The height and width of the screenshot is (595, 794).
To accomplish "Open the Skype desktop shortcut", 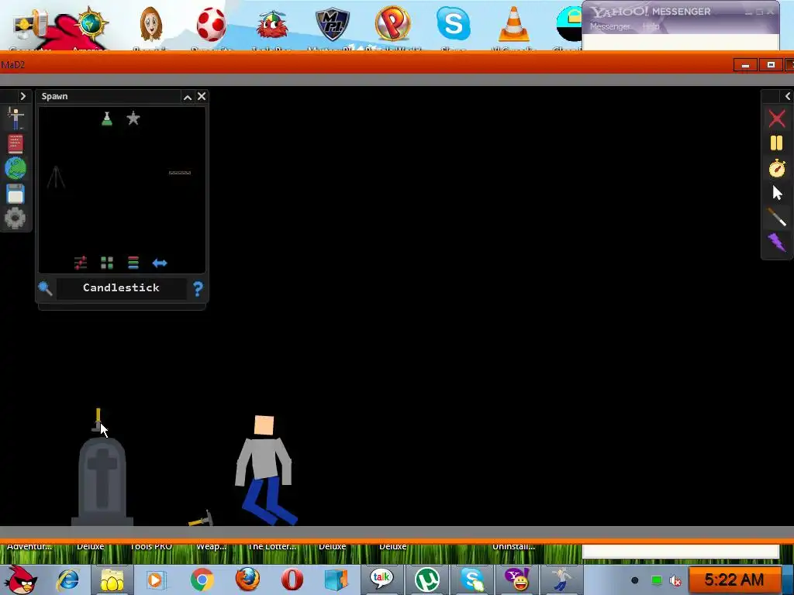I will coord(453,23).
